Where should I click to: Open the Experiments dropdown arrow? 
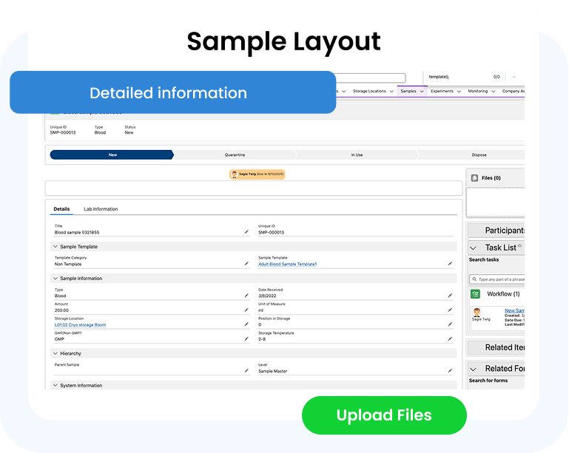[459, 92]
